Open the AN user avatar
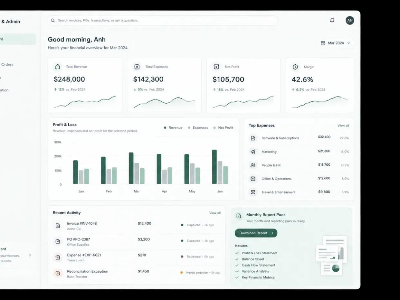Viewport: 400px width, 300px height. tap(350, 20)
